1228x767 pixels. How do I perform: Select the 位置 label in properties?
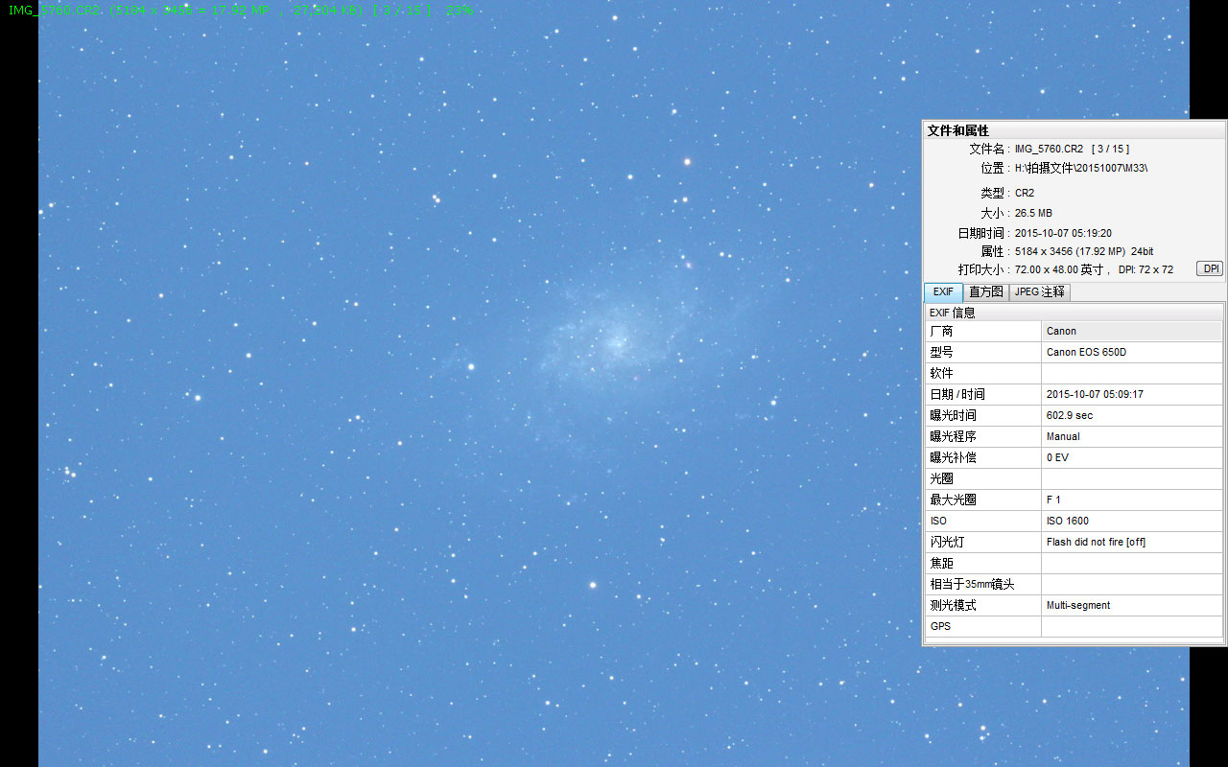tap(993, 168)
